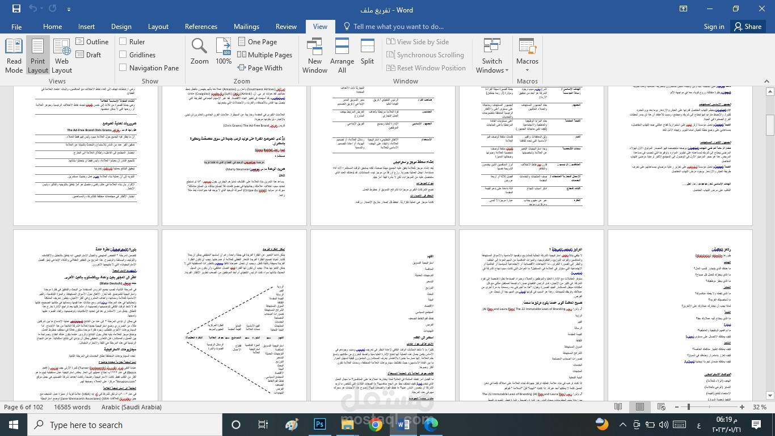Image resolution: width=775 pixels, height=436 pixels.
Task: Click Page 6 of 102 in the status bar
Action: pyautogui.click(x=24, y=407)
